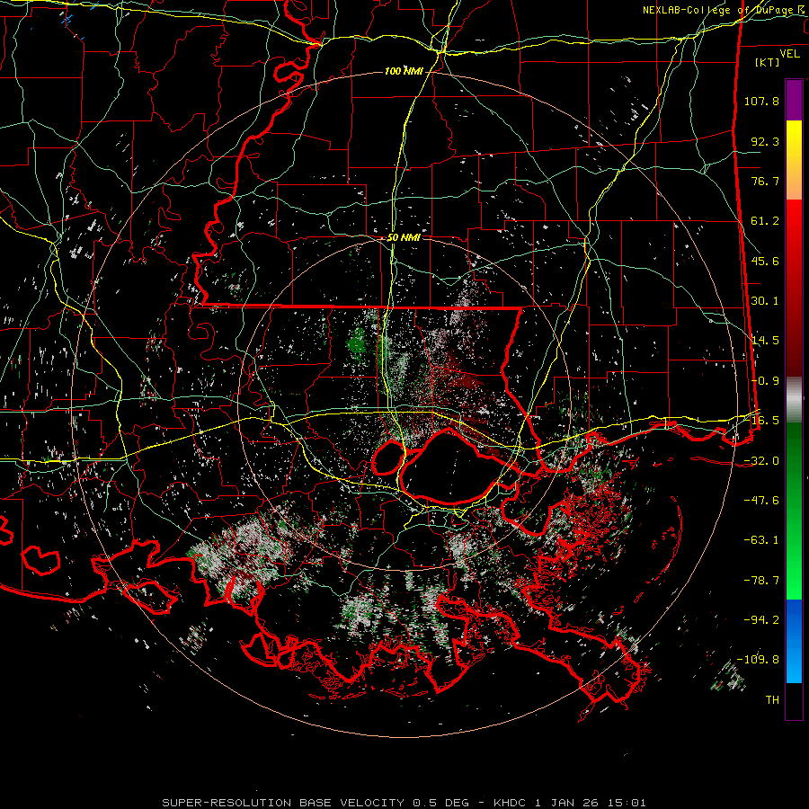This screenshot has height=809, width=809.
Task: Pick the blue segment of color bar
Action: click(794, 641)
